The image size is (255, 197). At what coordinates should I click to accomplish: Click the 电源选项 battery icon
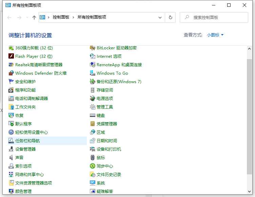click(x=93, y=99)
